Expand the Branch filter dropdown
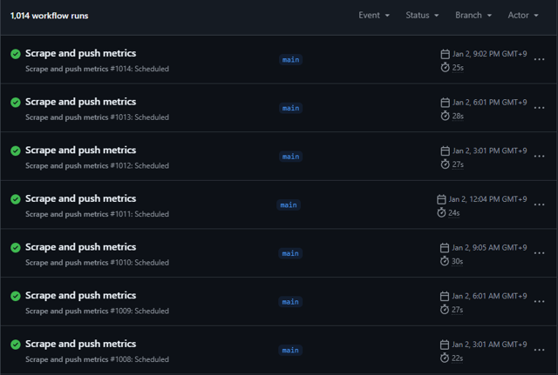 [473, 16]
